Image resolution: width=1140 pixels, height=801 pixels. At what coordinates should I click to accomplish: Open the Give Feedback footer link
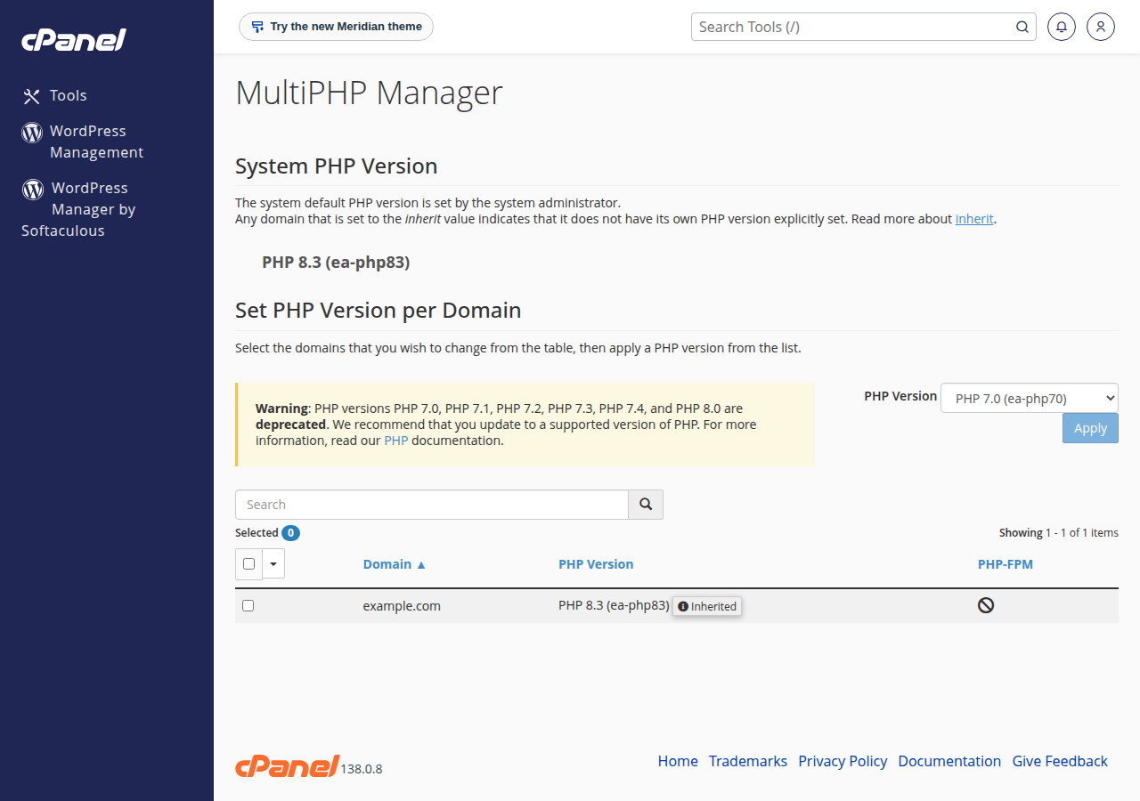point(1060,761)
